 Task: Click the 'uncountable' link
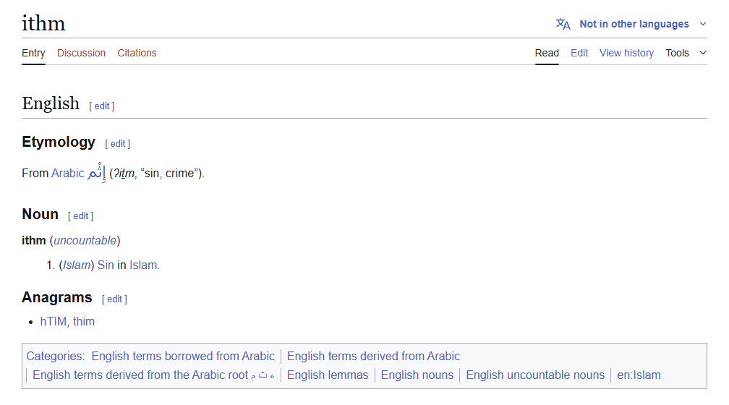(x=85, y=240)
